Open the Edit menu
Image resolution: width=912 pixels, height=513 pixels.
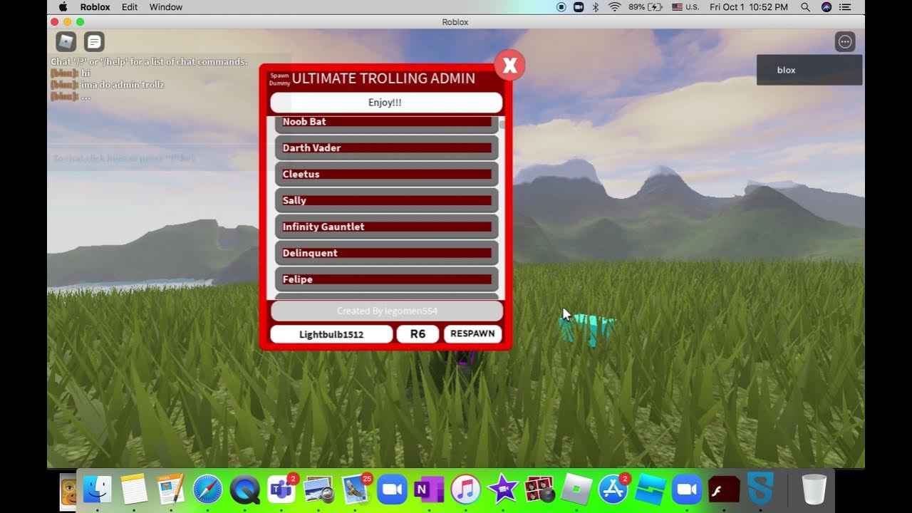(130, 7)
